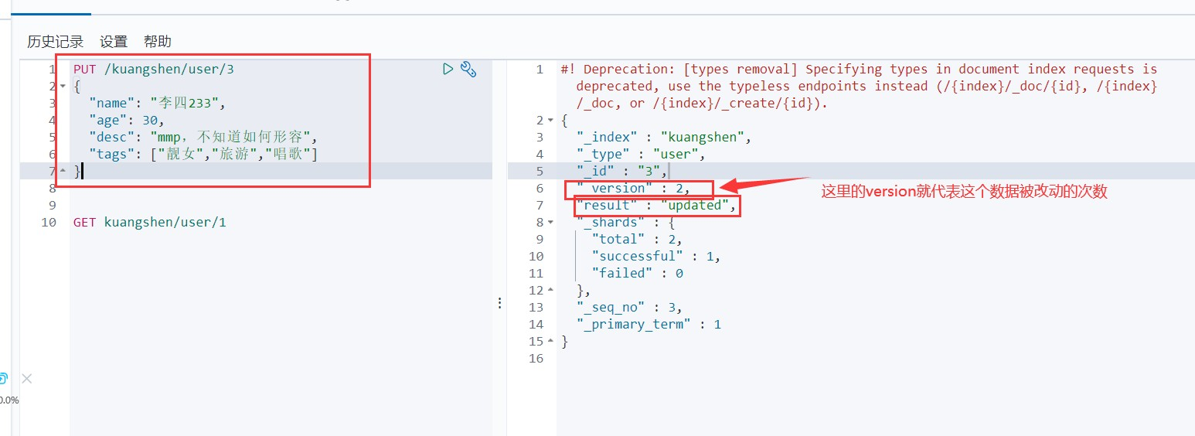Image resolution: width=1195 pixels, height=436 pixels.
Task: Click the "result" : "updated" response line
Action: click(x=655, y=206)
